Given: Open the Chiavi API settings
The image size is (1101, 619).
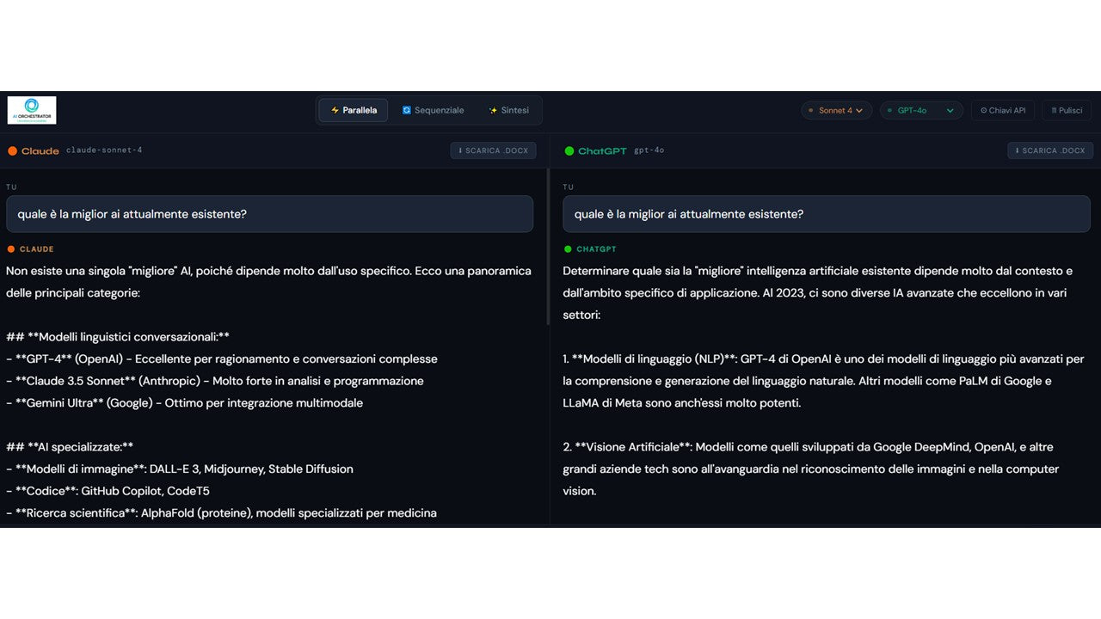Looking at the screenshot, I should click(1003, 109).
